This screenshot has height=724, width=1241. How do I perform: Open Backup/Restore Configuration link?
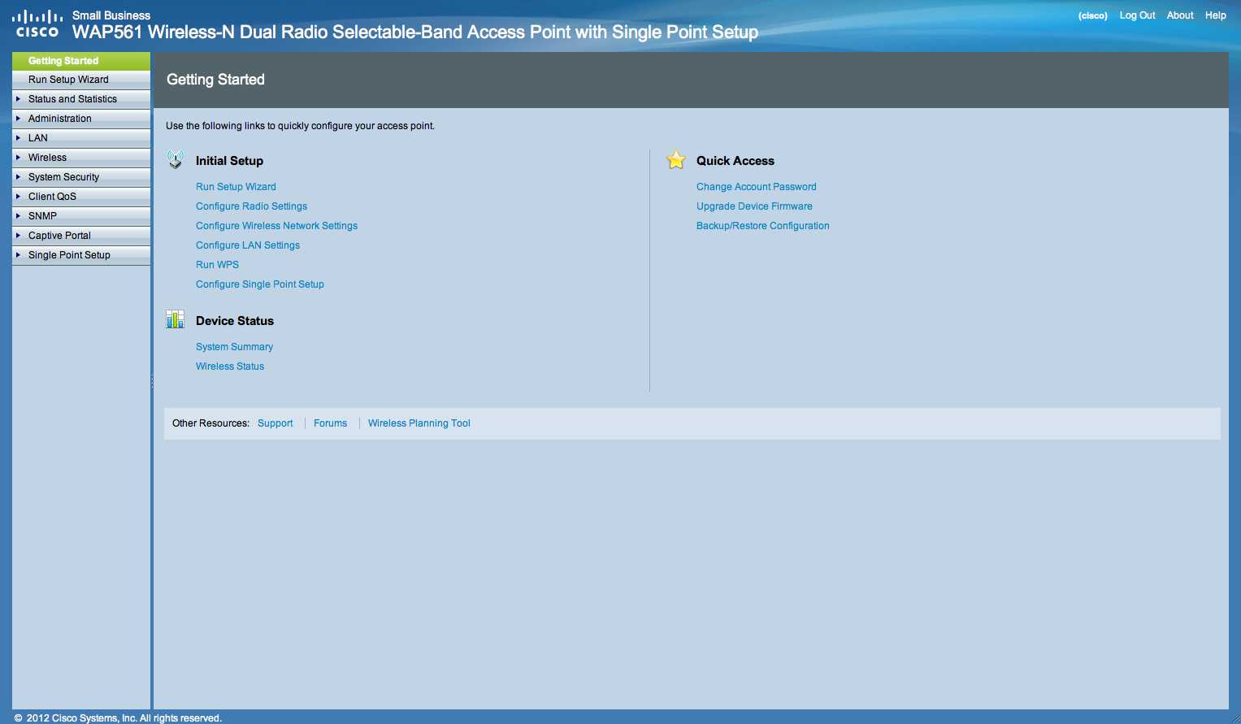pos(763,226)
